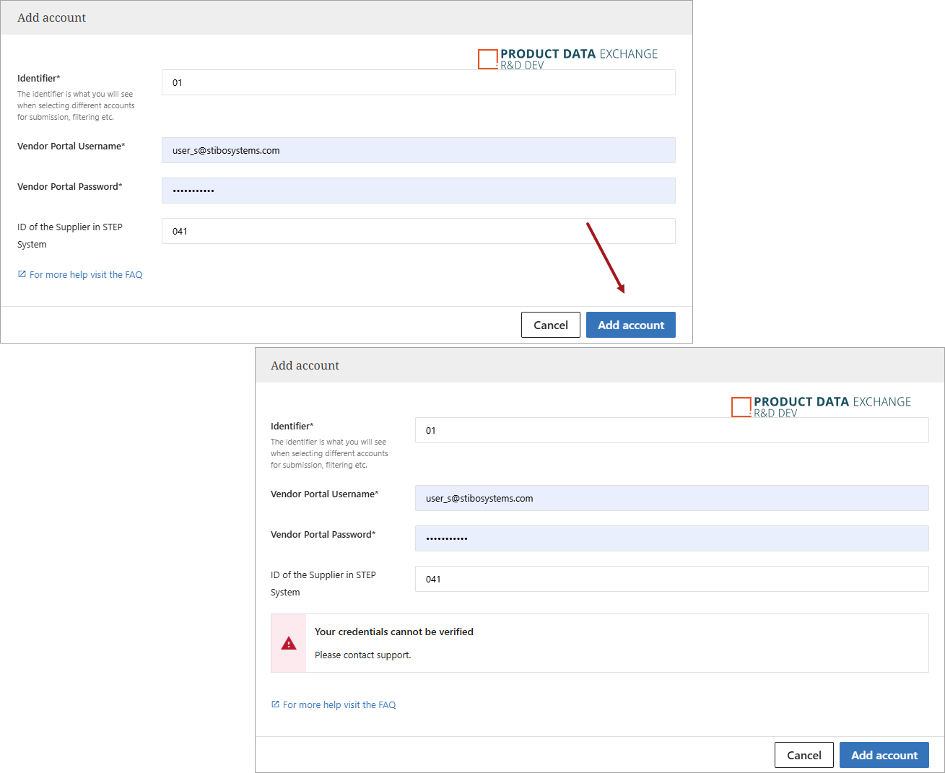Click the red warning triangle icon
945x773 pixels.
[289, 643]
